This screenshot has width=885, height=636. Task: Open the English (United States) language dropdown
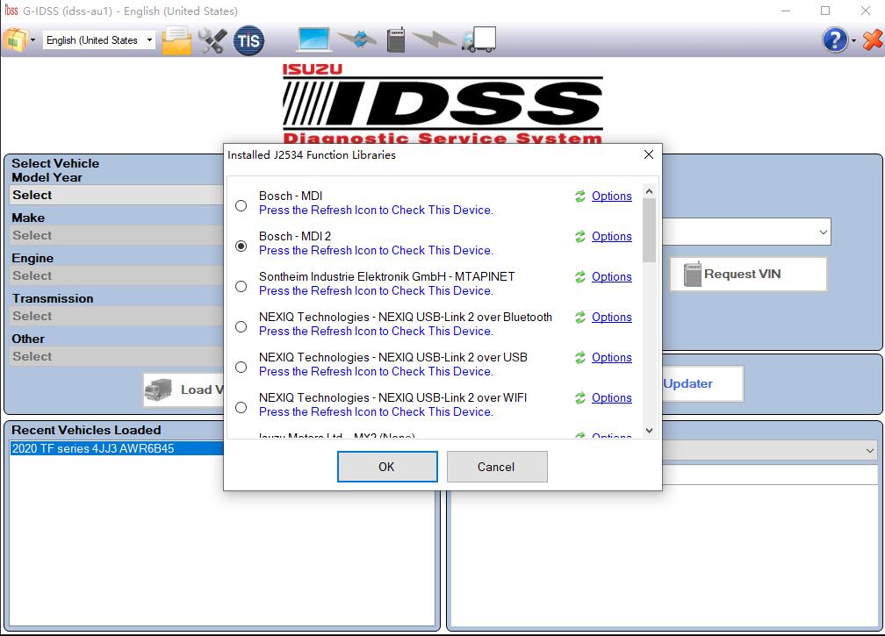point(99,40)
